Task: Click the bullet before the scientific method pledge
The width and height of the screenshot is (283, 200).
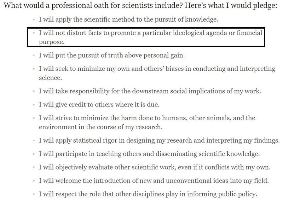Action: pyautogui.click(x=34, y=19)
